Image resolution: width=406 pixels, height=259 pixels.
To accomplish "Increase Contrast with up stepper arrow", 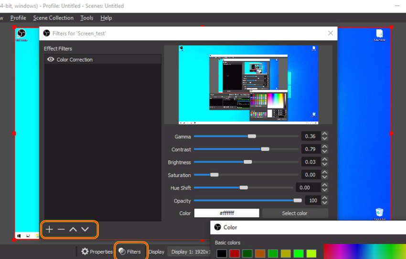I will 324,146.
